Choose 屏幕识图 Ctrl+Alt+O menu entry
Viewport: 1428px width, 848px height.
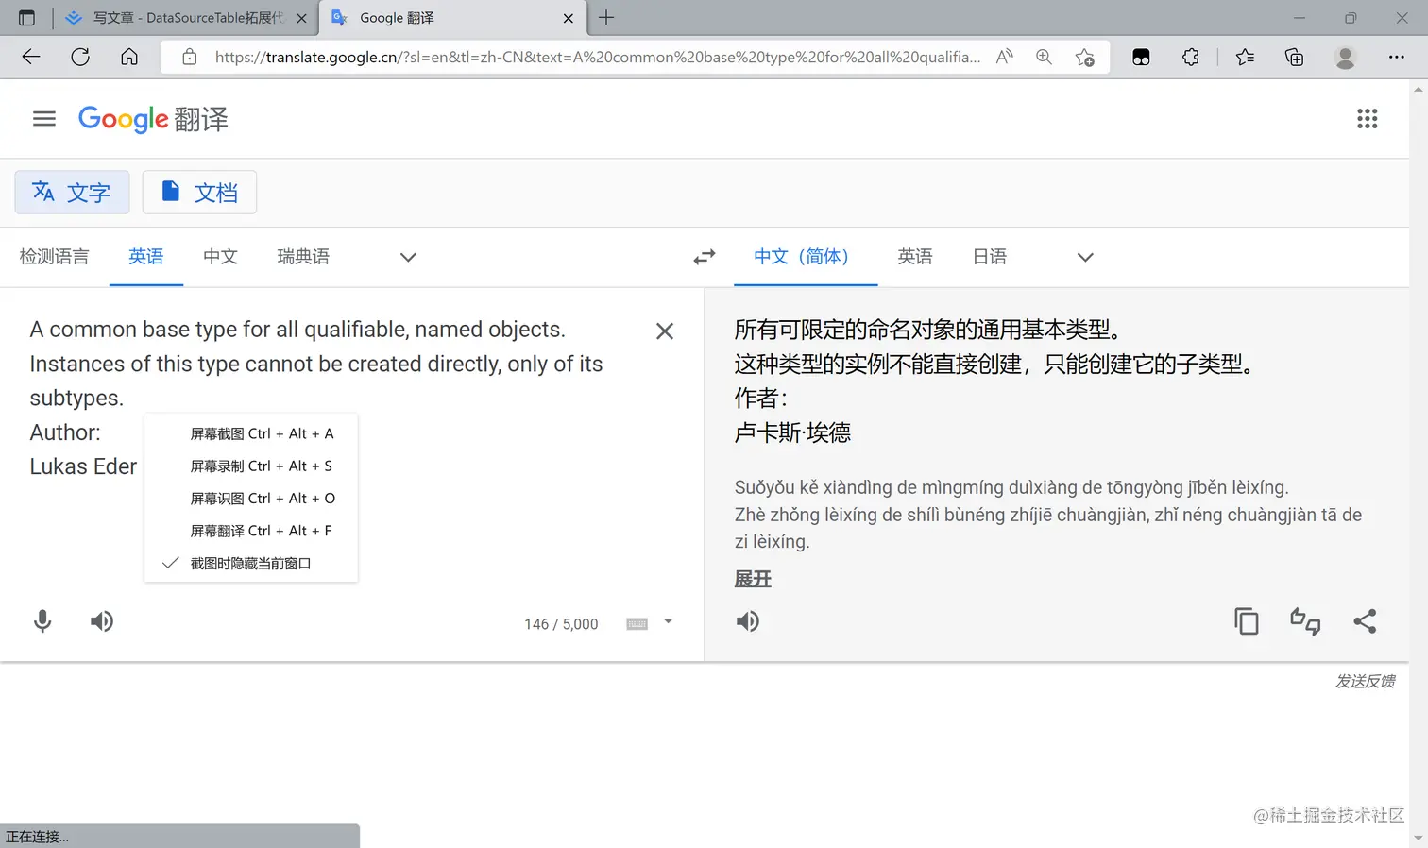[251, 498]
